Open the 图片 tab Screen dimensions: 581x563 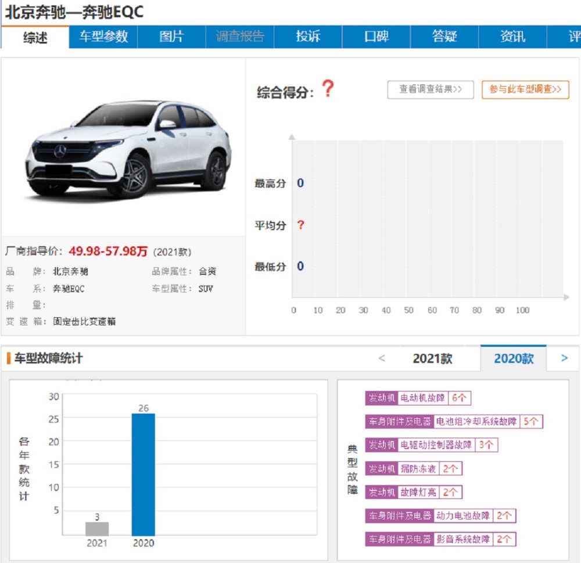tap(171, 37)
